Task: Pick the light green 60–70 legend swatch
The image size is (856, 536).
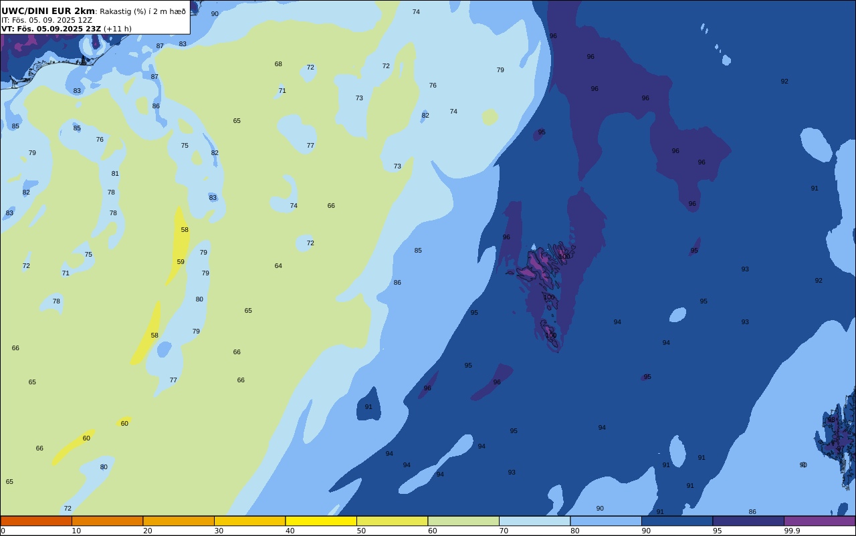Action: [x=463, y=521]
